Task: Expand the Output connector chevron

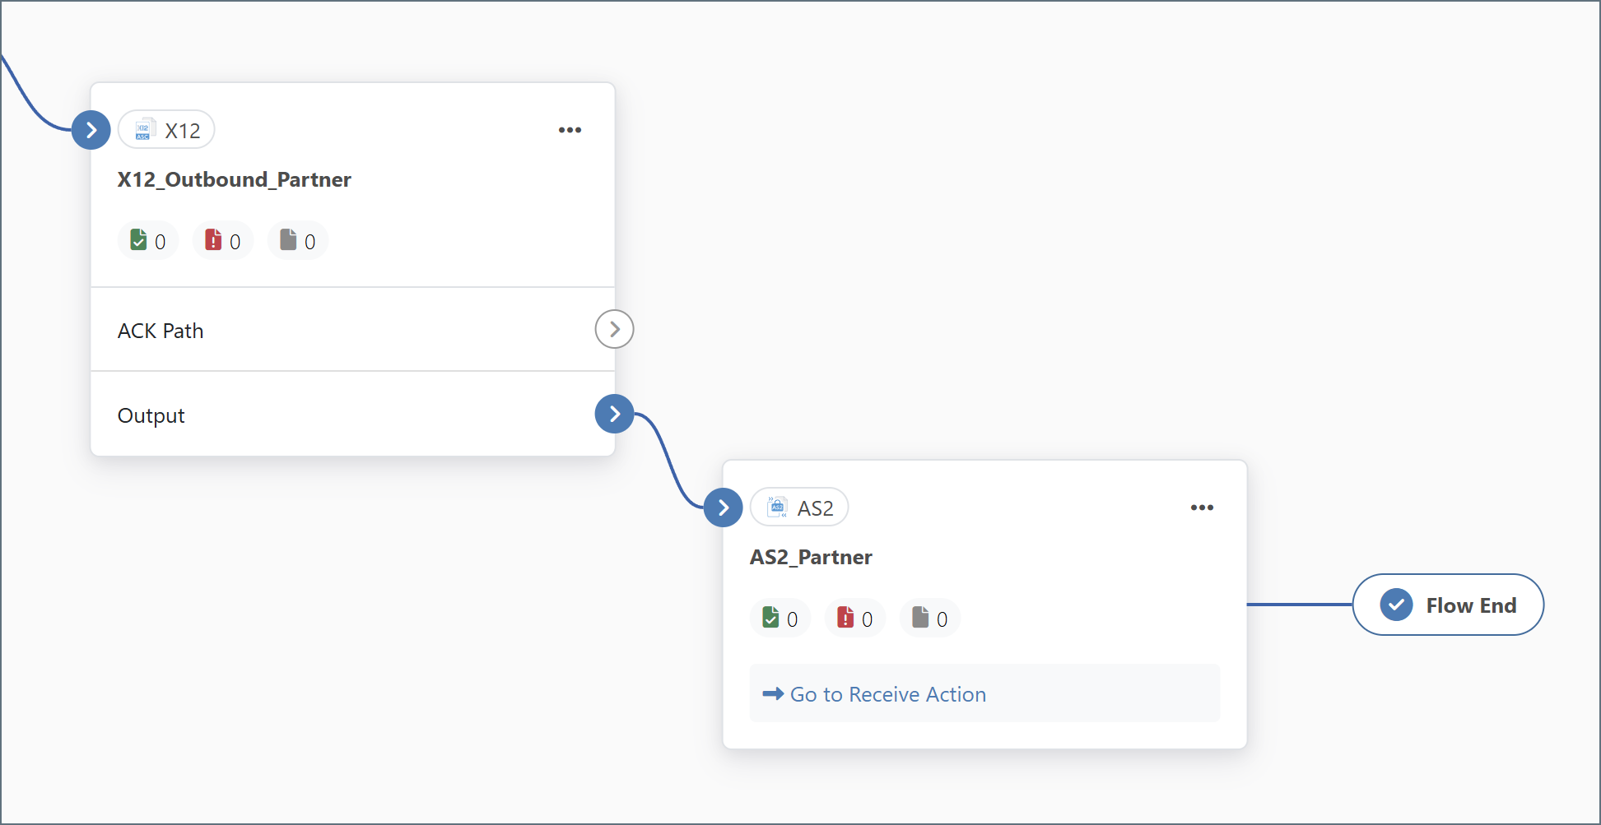Action: tap(614, 414)
